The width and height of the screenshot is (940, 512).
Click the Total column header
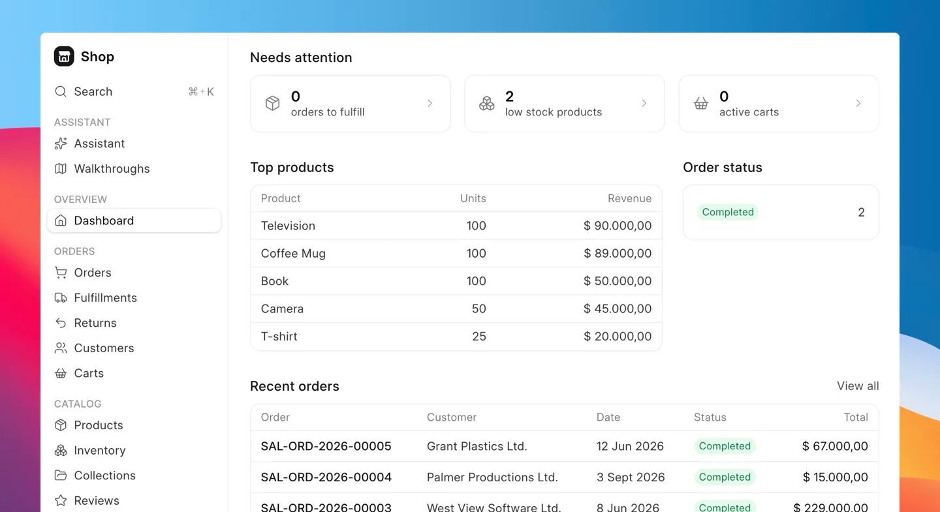point(855,417)
